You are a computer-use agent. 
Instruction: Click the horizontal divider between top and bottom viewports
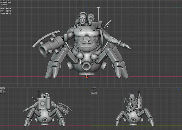tap(91, 87)
